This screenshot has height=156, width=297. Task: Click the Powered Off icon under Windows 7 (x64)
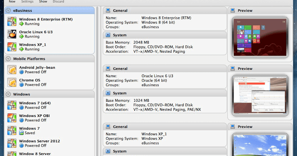[x=22, y=107]
